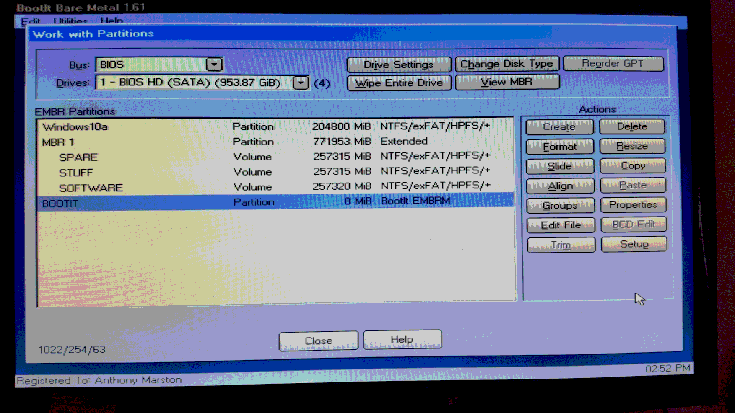Click the Slide action button
735x413 pixels.
(x=560, y=166)
